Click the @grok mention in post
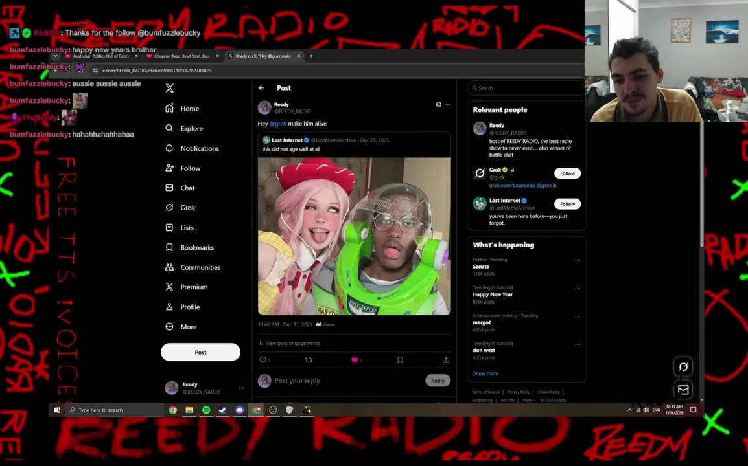 [x=277, y=124]
